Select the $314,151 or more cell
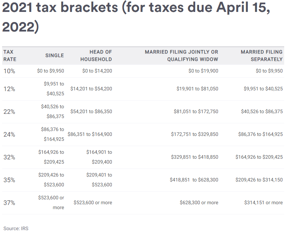 point(264,203)
